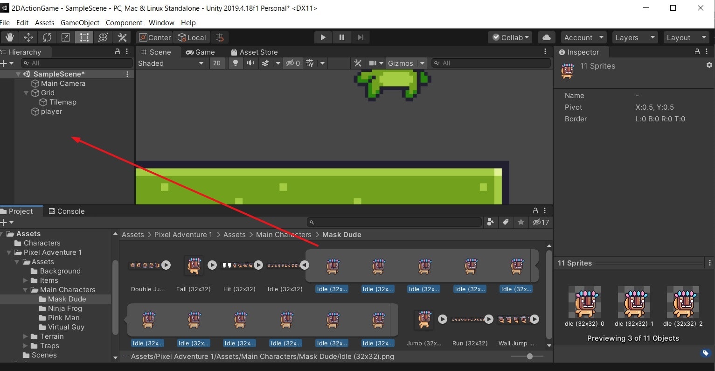
Task: Select the Rect tool
Action: click(84, 37)
